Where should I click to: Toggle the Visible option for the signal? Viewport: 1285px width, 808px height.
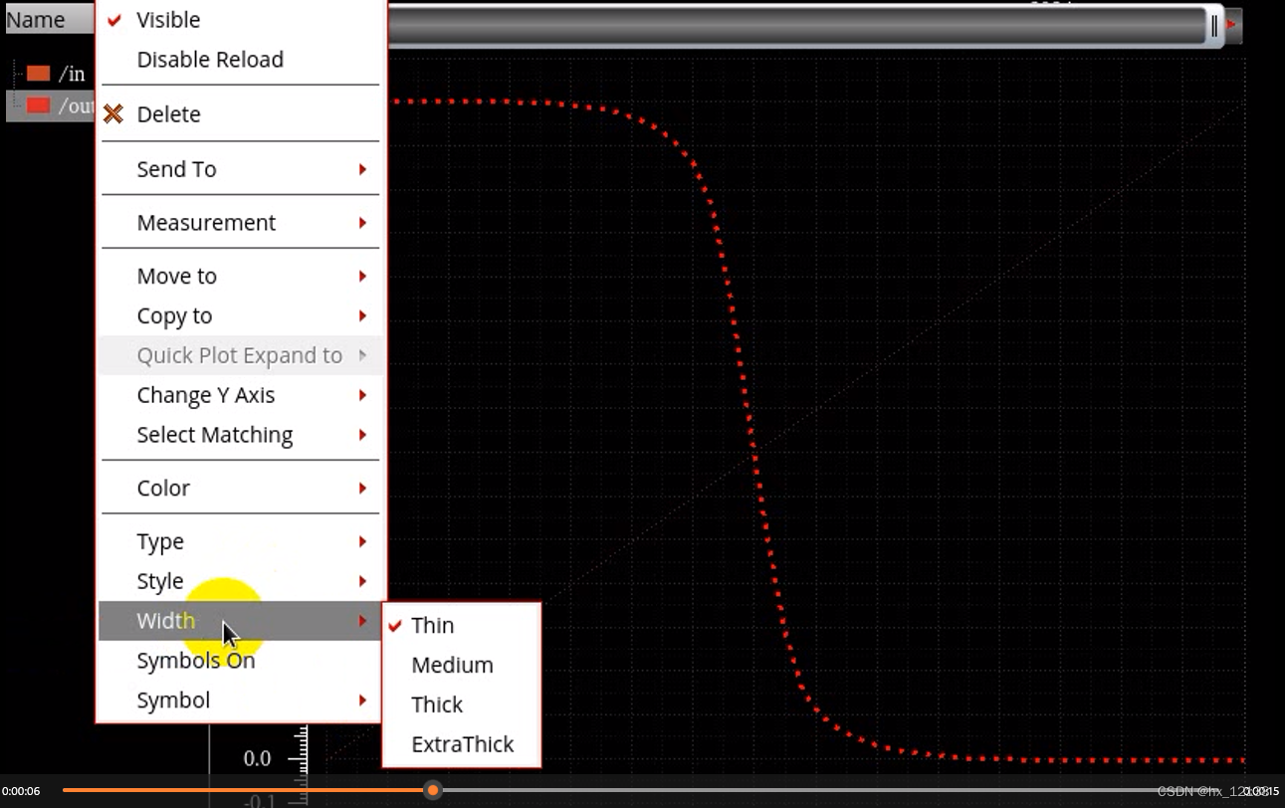[x=168, y=19]
